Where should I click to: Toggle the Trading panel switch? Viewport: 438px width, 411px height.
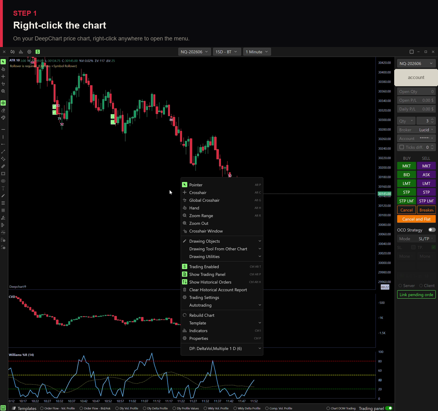point(389,408)
